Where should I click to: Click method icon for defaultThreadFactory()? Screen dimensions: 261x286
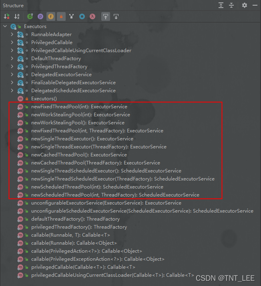point(20,219)
